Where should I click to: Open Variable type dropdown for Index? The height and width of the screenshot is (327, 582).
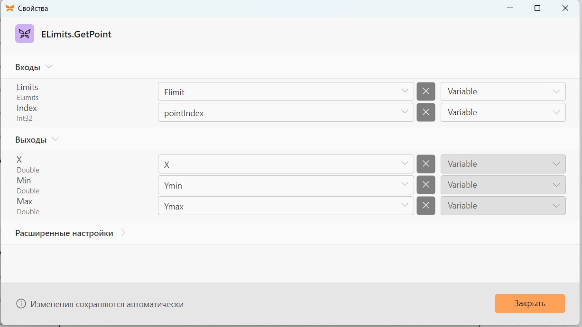click(x=503, y=112)
